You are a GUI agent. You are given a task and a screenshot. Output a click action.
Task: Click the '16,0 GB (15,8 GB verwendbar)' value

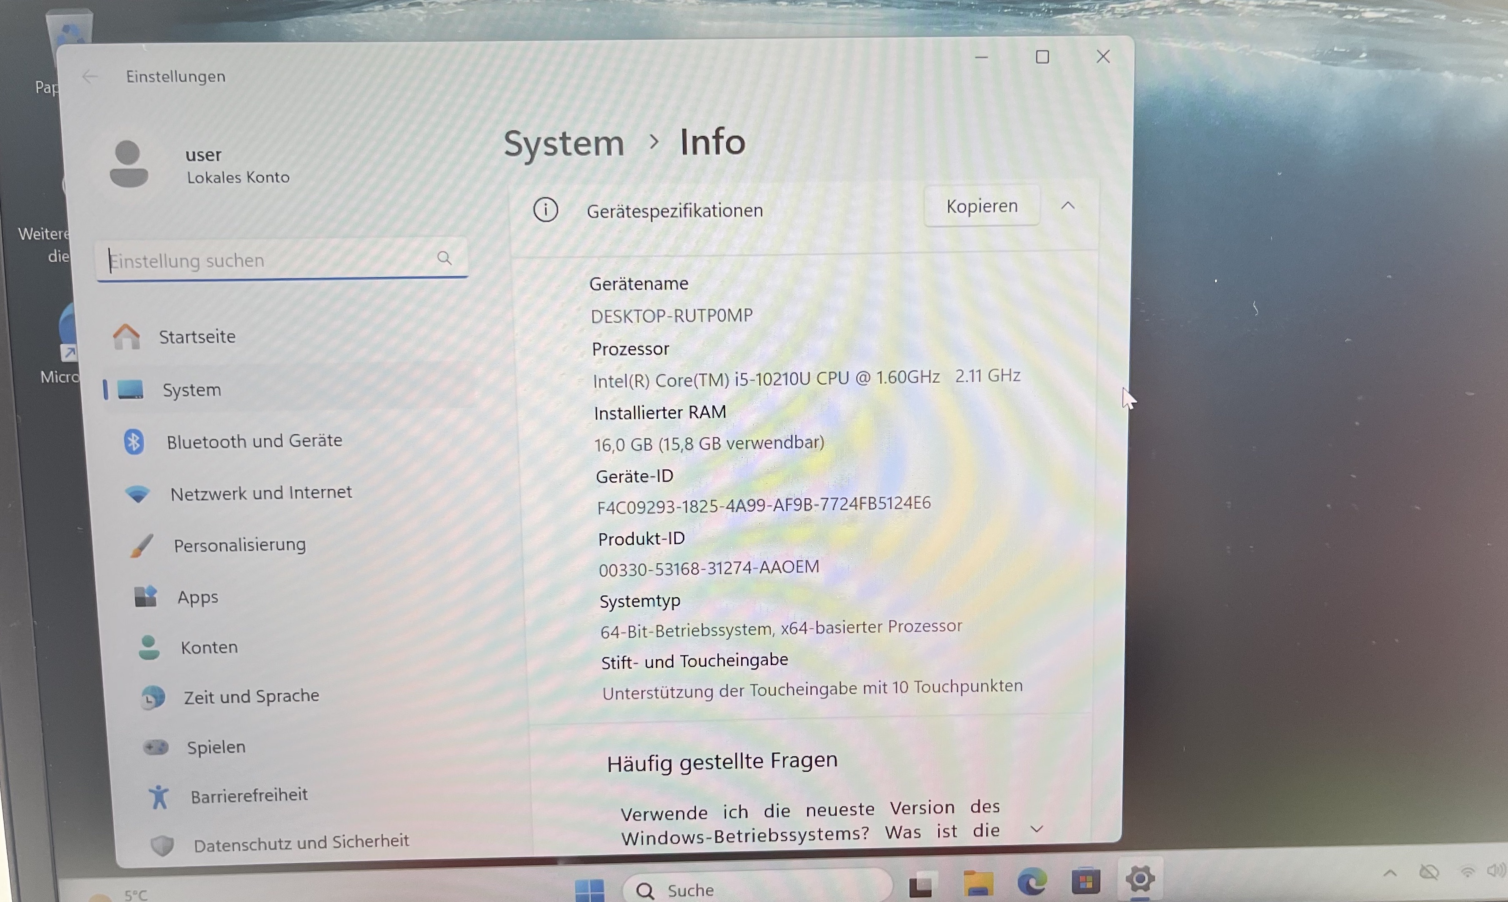click(709, 444)
